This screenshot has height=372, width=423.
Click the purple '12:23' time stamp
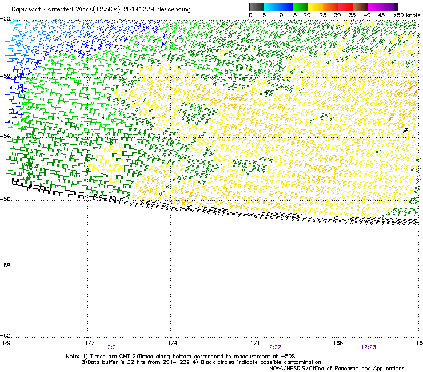(x=369, y=347)
